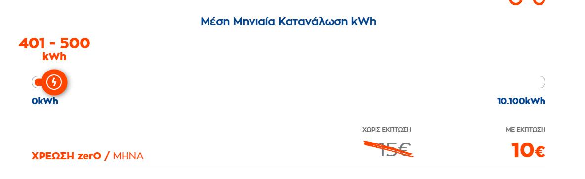Click the ΧΩΡΙΣ ΕΚΠΤΩΣΗ label
This screenshot has width=585, height=179.
click(x=386, y=130)
